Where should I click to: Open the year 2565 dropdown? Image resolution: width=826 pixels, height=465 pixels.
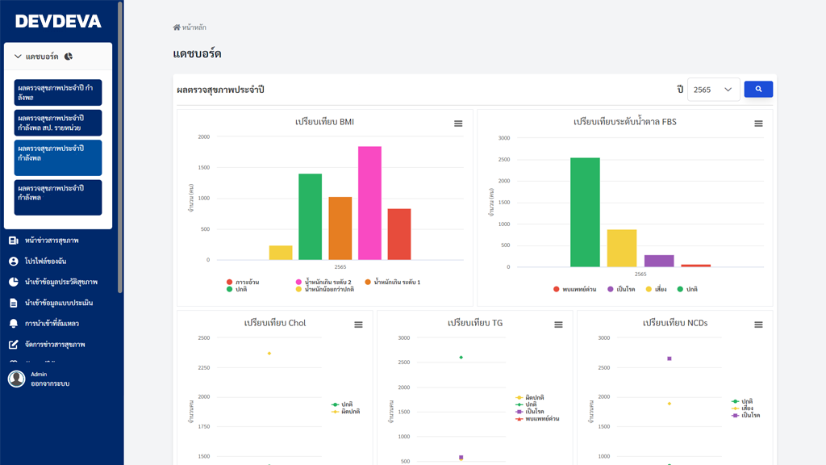[x=713, y=90]
